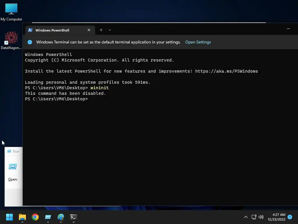298x224 pixels.
Task: Show hidden icons in system tray
Action: [x=246, y=217]
